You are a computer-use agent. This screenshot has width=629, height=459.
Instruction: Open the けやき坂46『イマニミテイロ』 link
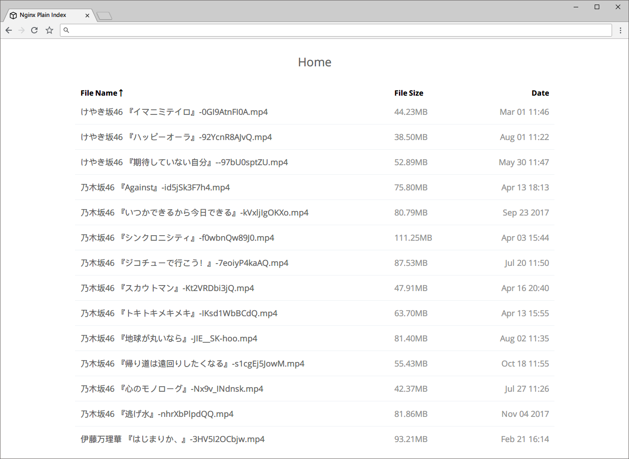click(174, 112)
